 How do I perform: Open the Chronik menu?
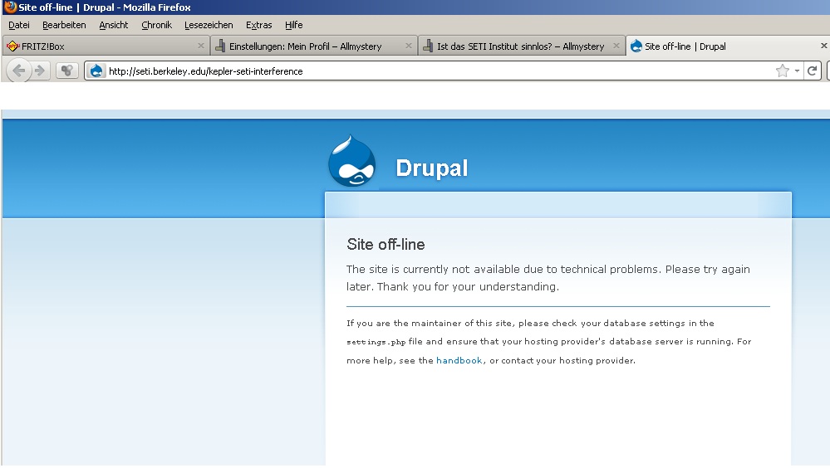tap(157, 25)
